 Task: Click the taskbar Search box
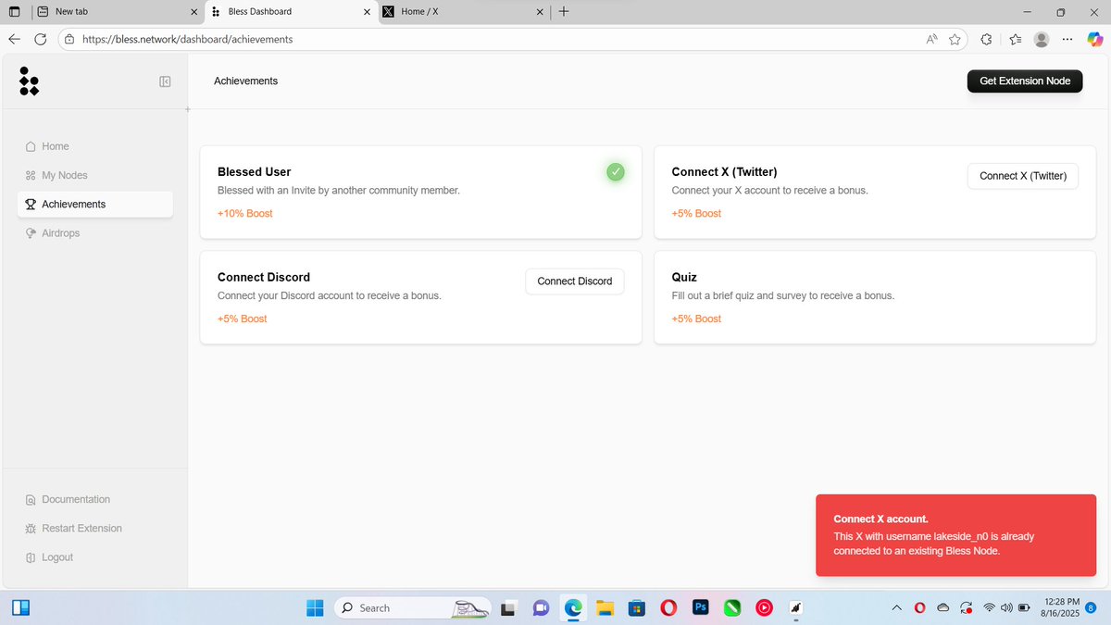coord(412,607)
